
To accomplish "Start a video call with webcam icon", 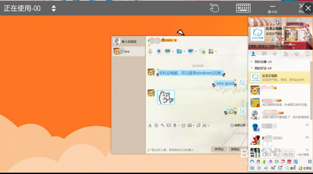I will [159, 51].
